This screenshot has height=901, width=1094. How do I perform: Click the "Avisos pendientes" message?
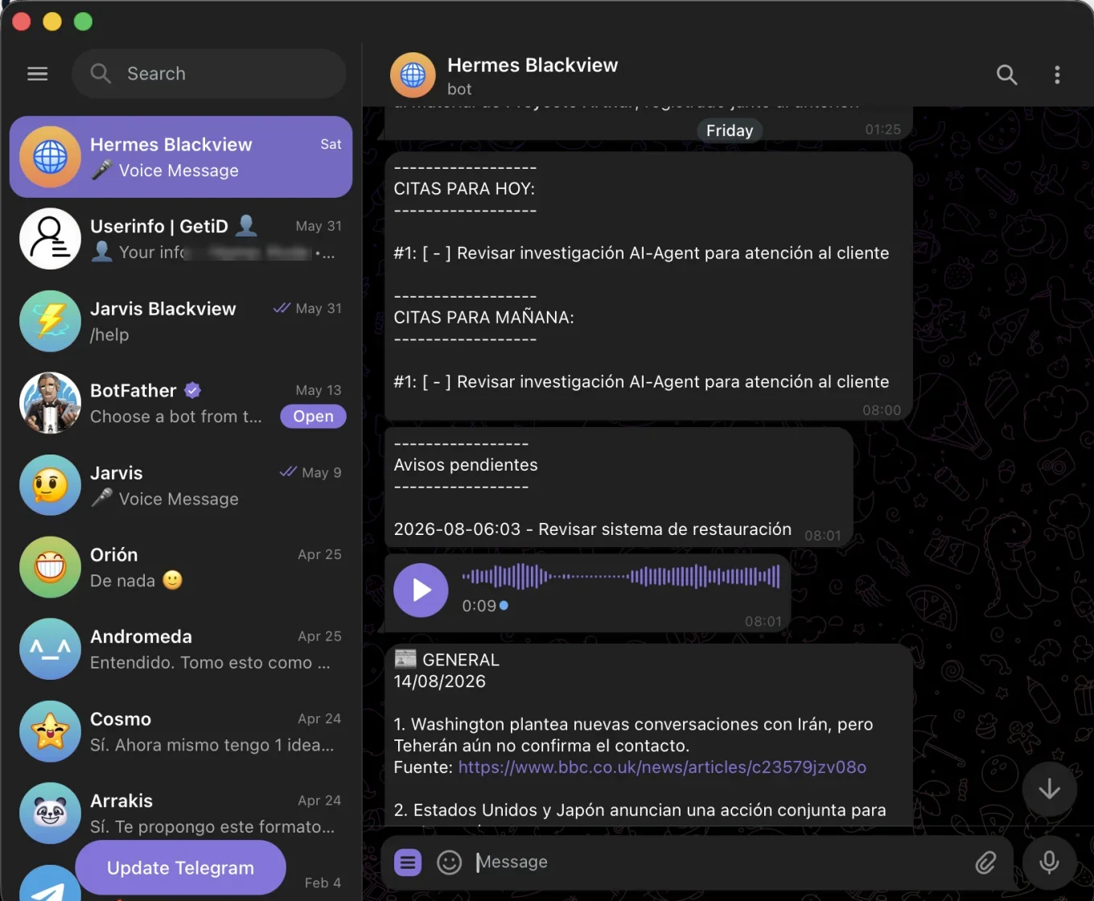coord(466,465)
